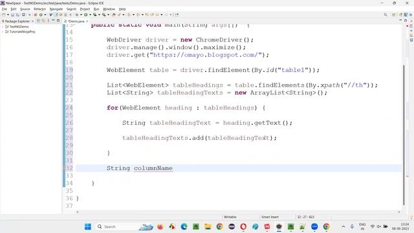Screen dimensions: 414x233
Task: Open the Refactor menu
Action: (40, 9)
